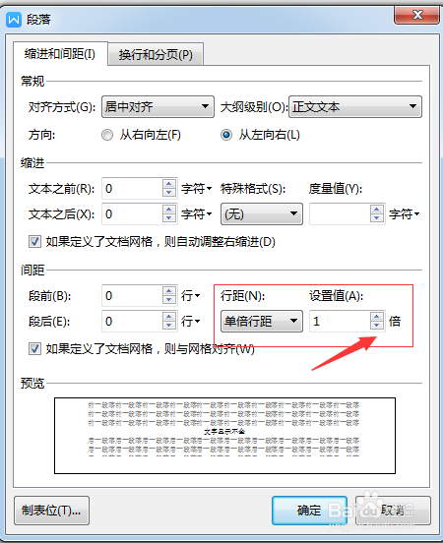Image resolution: width=443 pixels, height=543 pixels.
Task: Open the 行 unit dropdown for 段前
Action: point(190,296)
